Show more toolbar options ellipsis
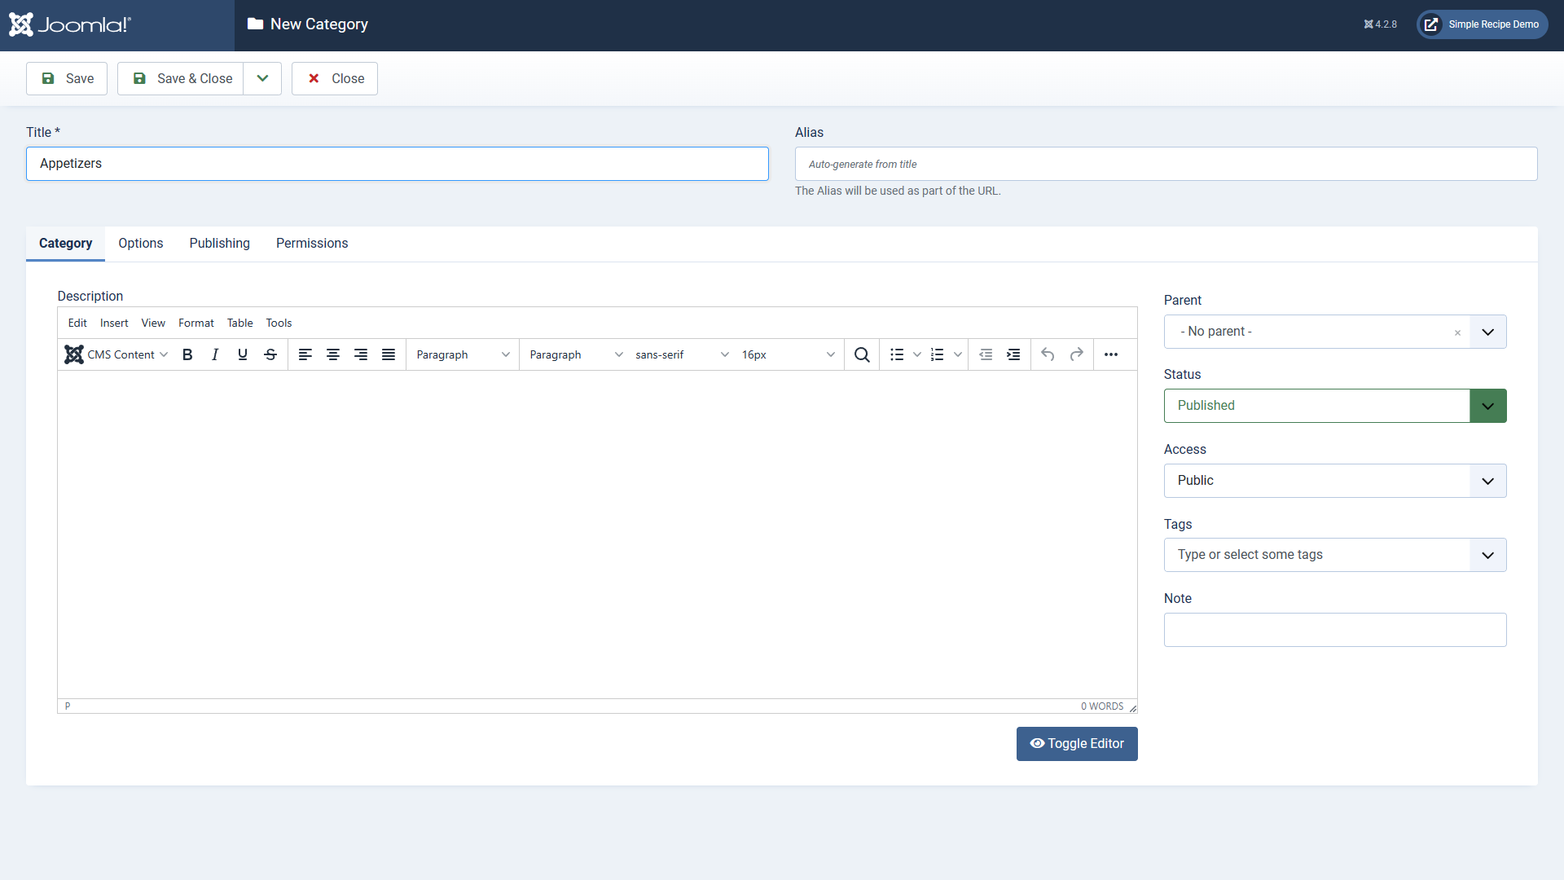This screenshot has height=880, width=1564. [1111, 354]
